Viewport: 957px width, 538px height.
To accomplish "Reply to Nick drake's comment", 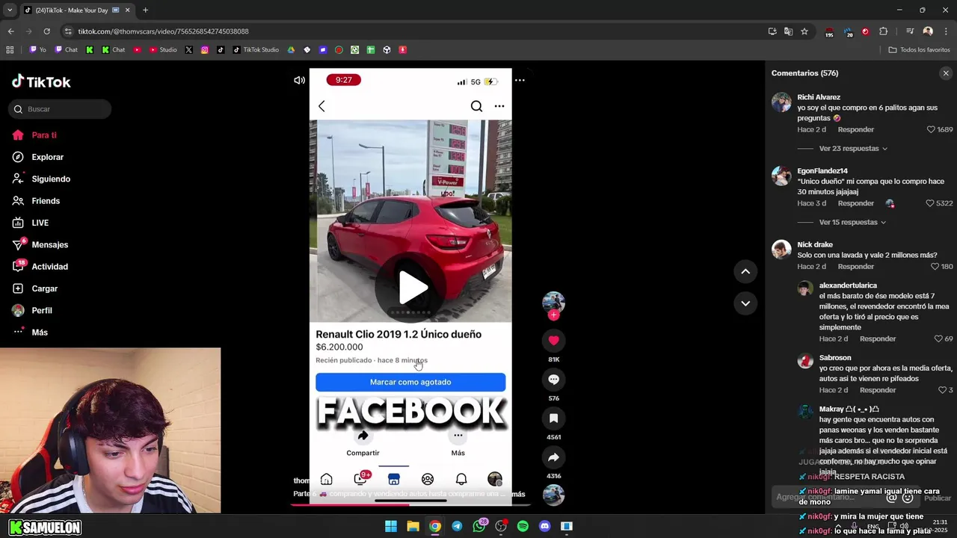I will click(x=856, y=267).
